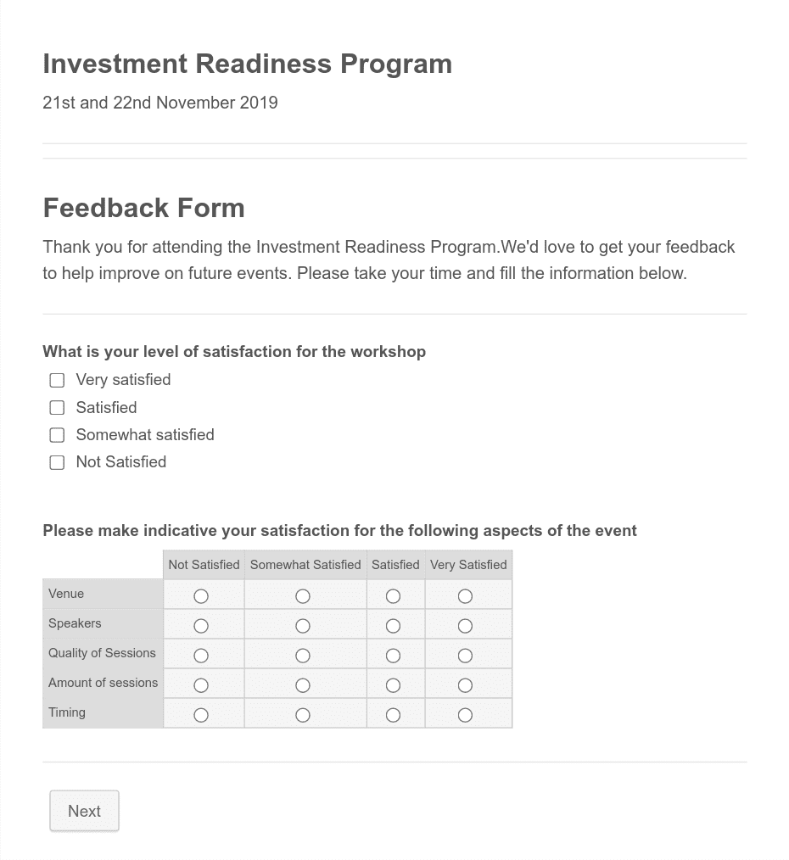The height and width of the screenshot is (860, 789).
Task: Select Satisfied for Venue
Action: pyautogui.click(x=393, y=595)
